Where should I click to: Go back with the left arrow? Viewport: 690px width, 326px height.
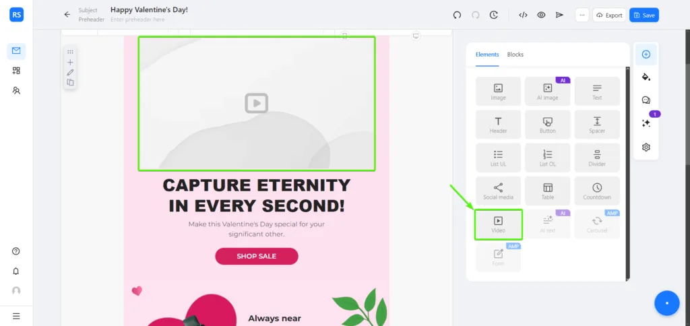67,15
